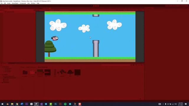Open the green round taskbar app

tap(65, 104)
